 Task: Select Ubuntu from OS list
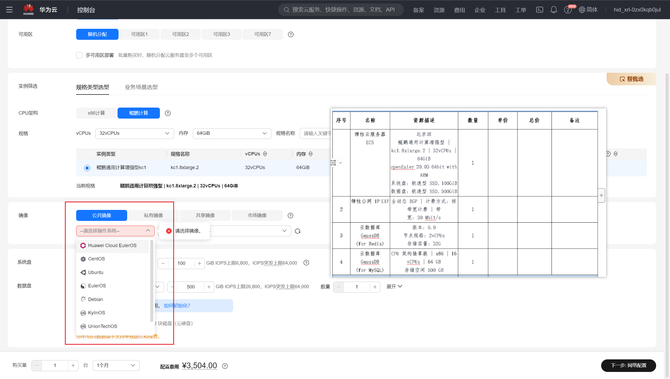(112, 272)
